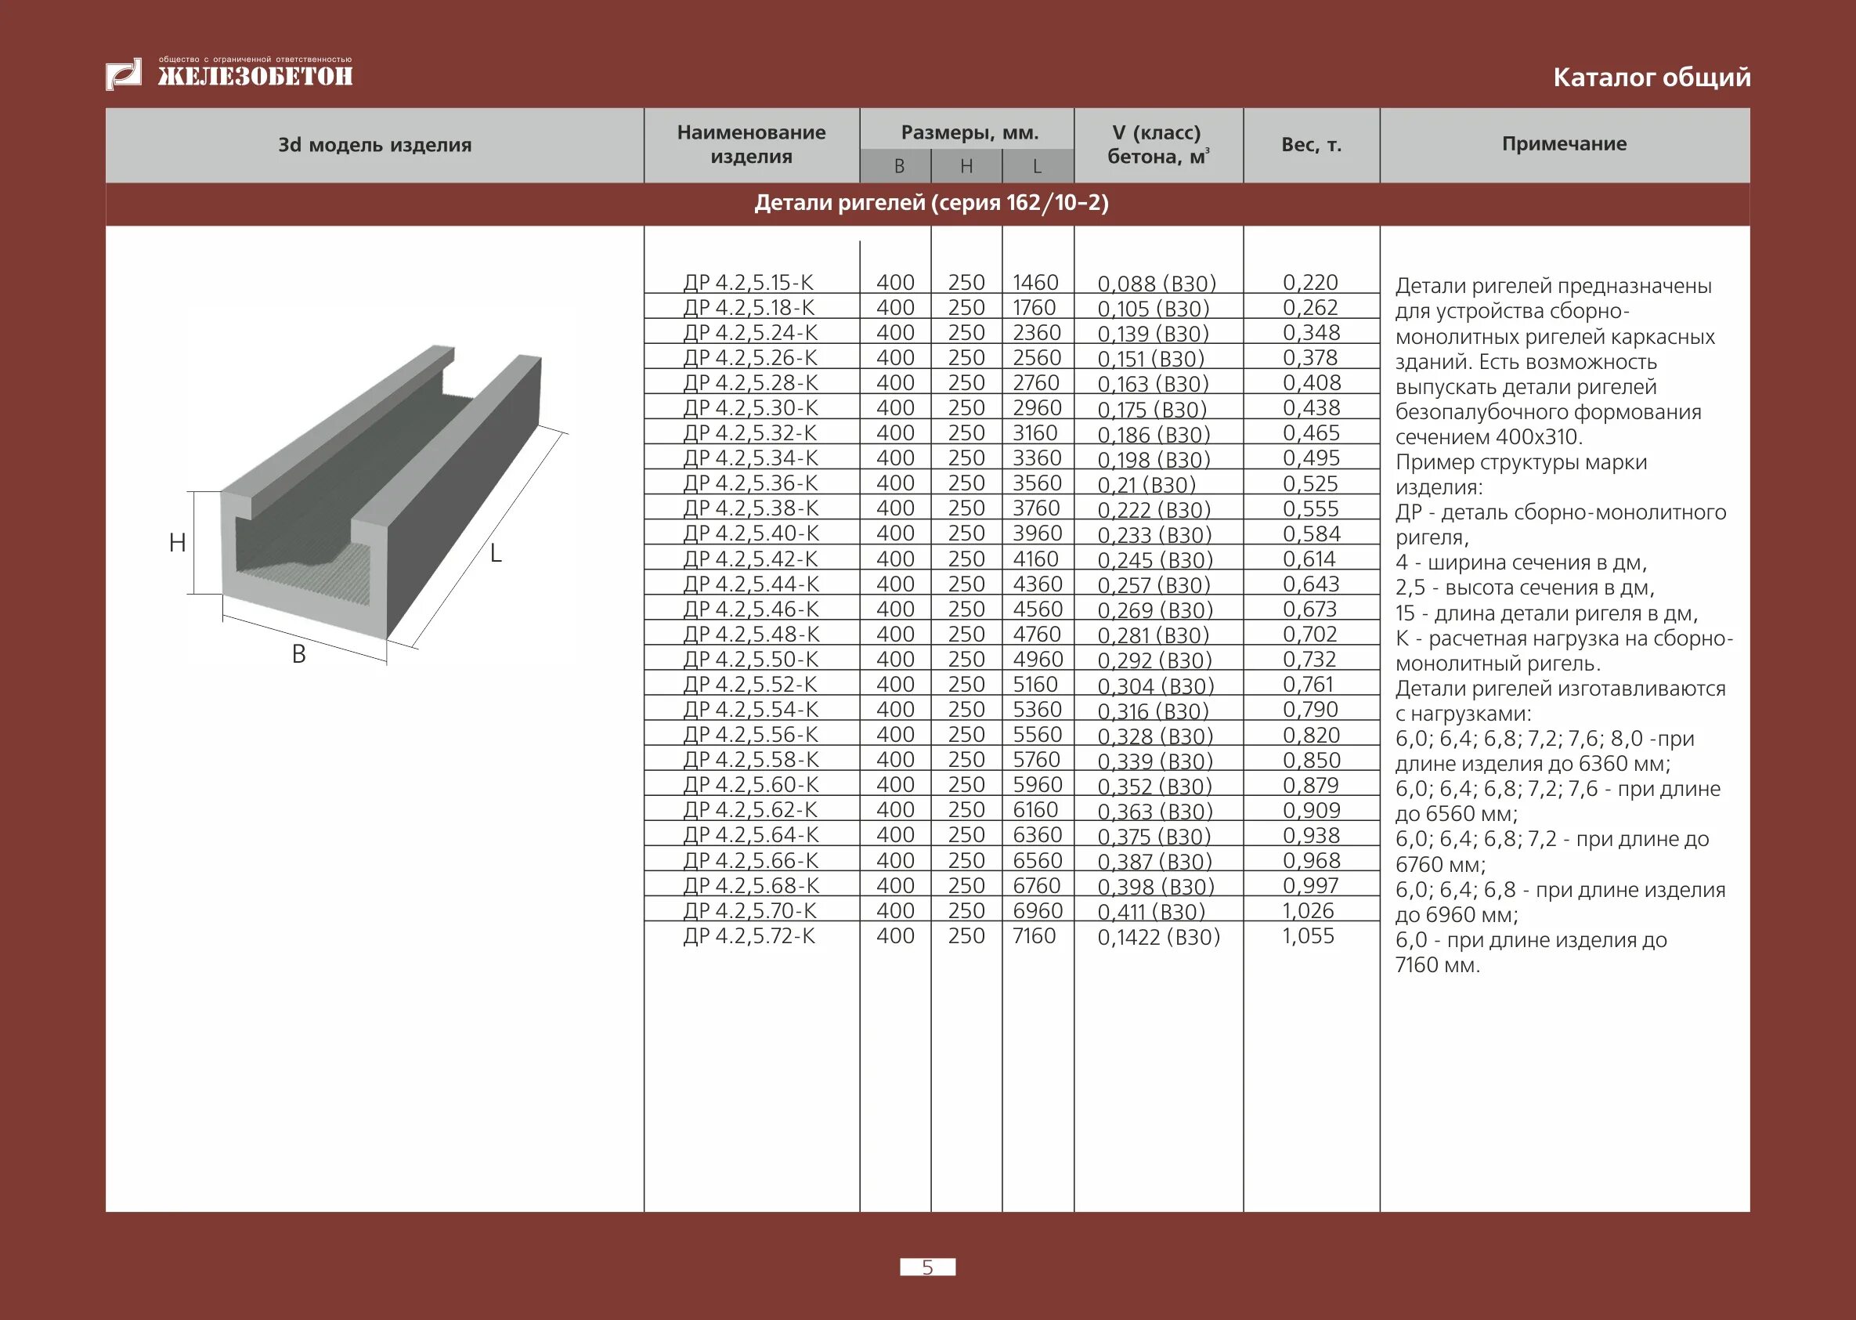
Task: Select the row name 'ДР 4.2,5.32-К'
Action: pos(750,433)
